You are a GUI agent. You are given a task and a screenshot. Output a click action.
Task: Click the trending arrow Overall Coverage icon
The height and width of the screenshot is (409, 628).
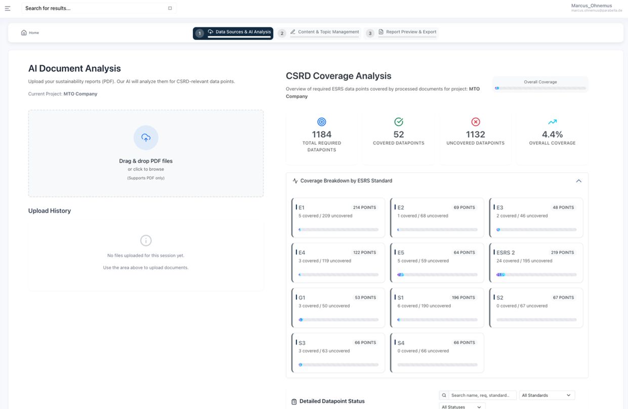tap(552, 122)
